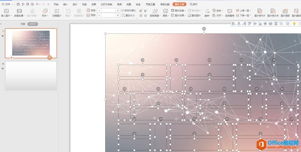Image resolution: width=301 pixels, height=152 pixels.
Task: Click the save icon in quick access toolbar
Action: (x=18, y=4)
